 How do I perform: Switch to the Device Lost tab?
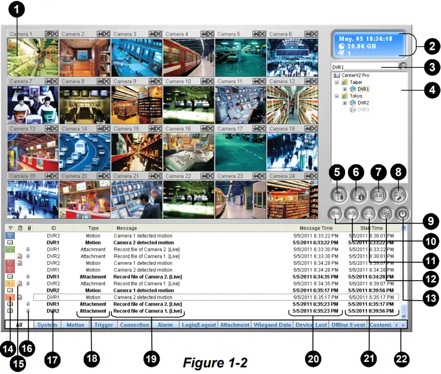pyautogui.click(x=311, y=325)
